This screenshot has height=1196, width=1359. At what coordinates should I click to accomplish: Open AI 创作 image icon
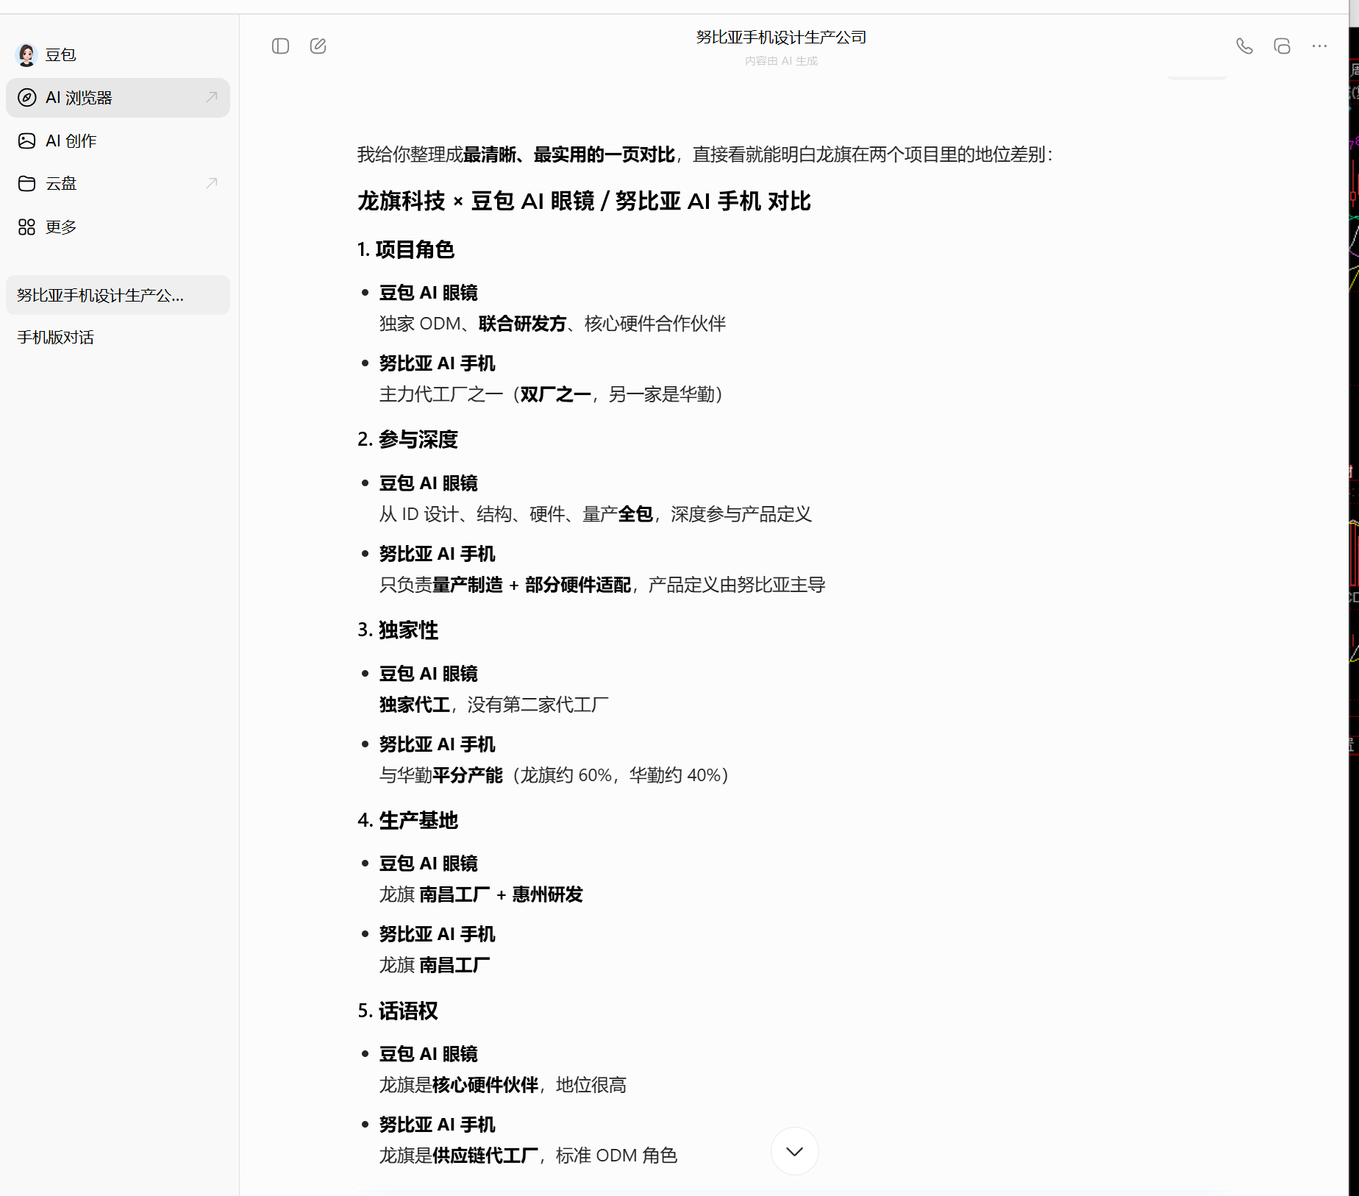coord(27,141)
